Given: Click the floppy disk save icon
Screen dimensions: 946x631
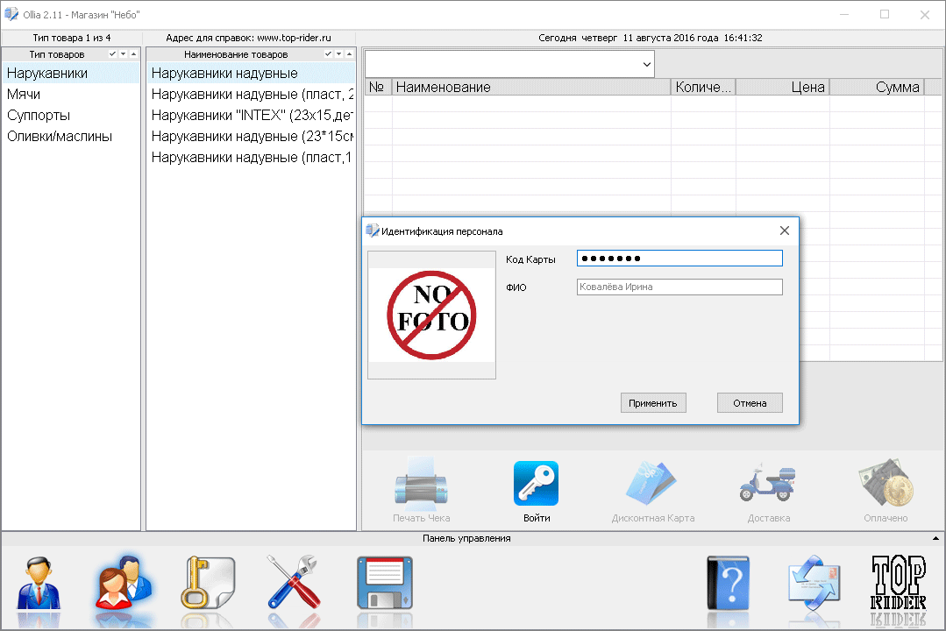Looking at the screenshot, I should [x=384, y=583].
